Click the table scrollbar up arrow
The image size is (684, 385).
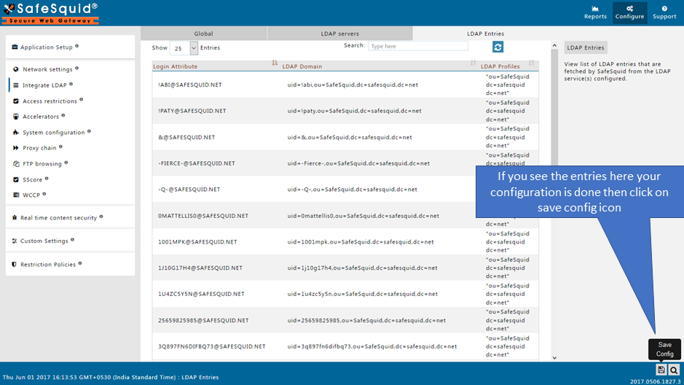pyautogui.click(x=554, y=45)
